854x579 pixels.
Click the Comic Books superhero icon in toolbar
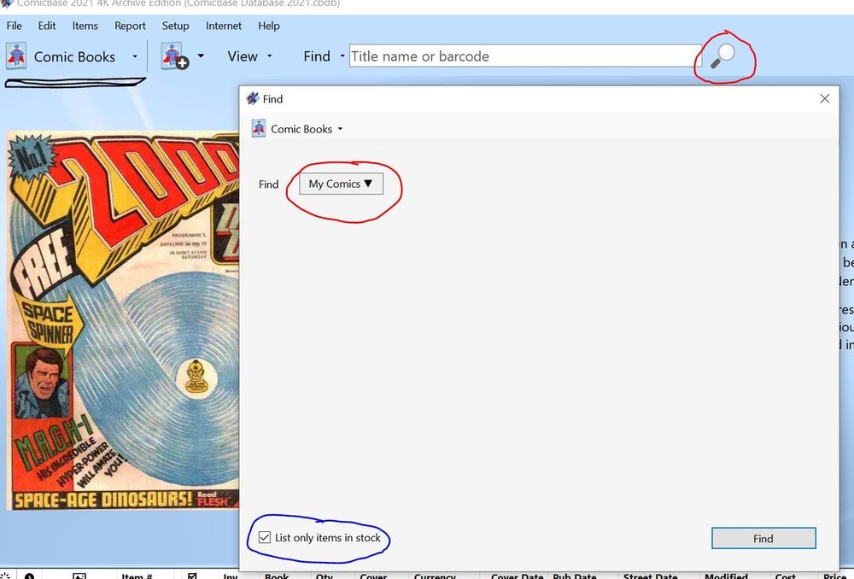point(16,56)
